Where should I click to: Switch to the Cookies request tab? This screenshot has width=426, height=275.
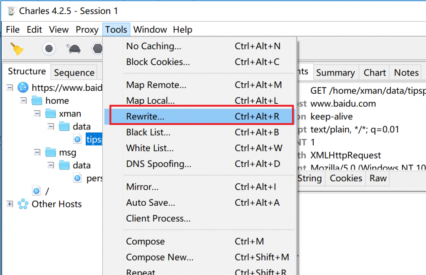[x=346, y=178]
